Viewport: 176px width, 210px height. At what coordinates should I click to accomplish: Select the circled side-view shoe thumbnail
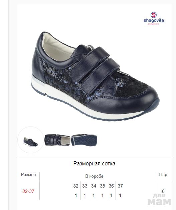click(x=31, y=140)
